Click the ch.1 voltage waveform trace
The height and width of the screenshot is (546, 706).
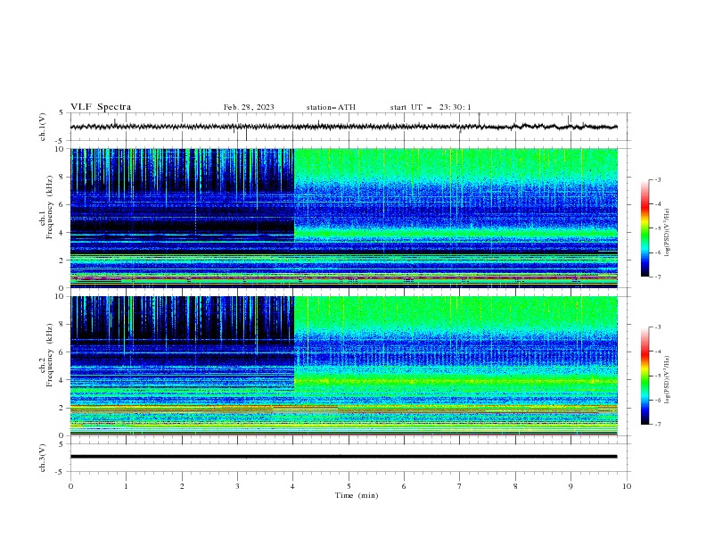point(343,127)
